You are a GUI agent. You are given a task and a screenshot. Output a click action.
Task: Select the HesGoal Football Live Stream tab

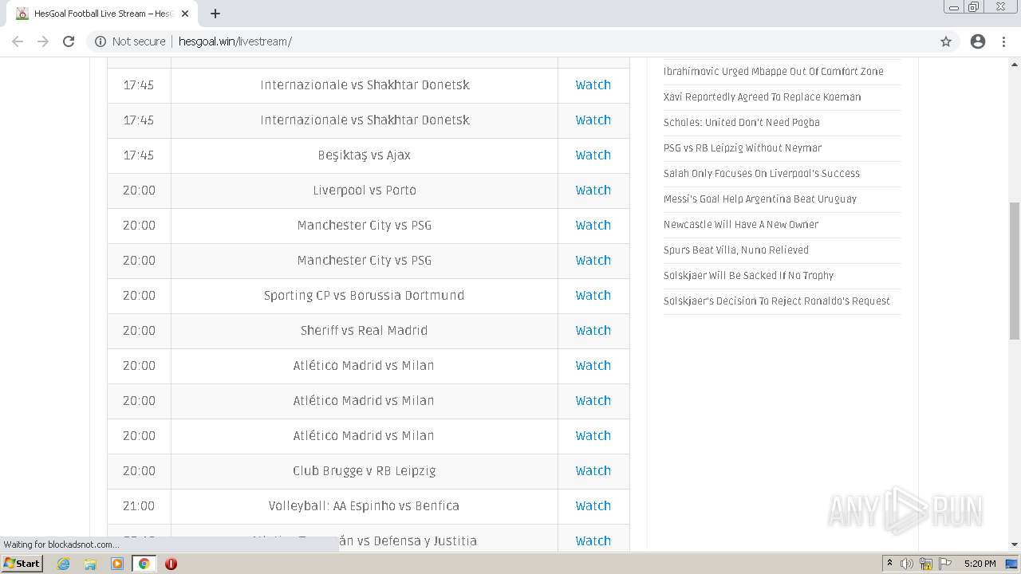point(103,14)
